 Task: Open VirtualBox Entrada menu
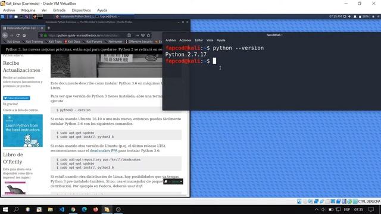pos(60,10)
